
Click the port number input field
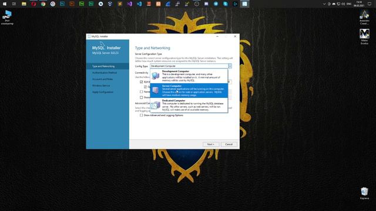click(x=230, y=82)
